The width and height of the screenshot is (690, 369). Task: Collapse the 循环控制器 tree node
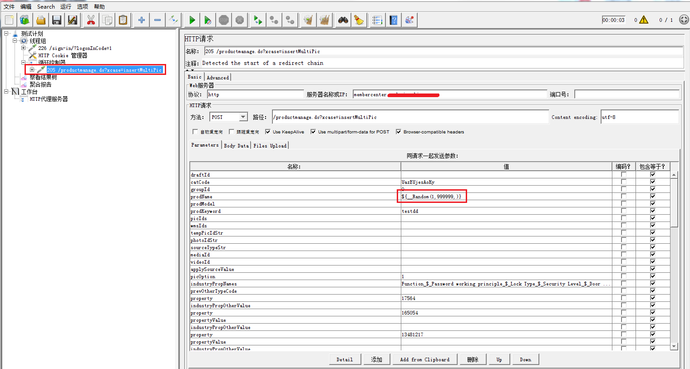click(24, 63)
